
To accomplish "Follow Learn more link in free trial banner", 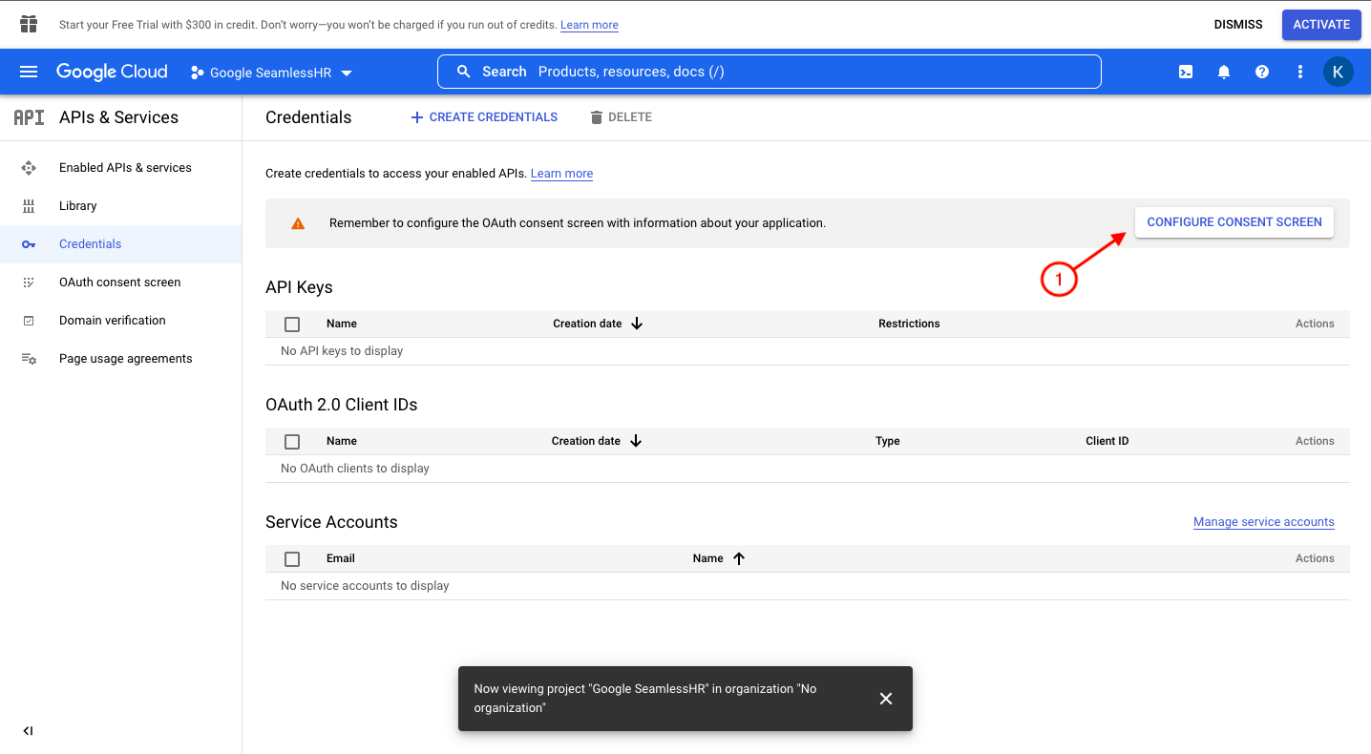I will (x=589, y=25).
